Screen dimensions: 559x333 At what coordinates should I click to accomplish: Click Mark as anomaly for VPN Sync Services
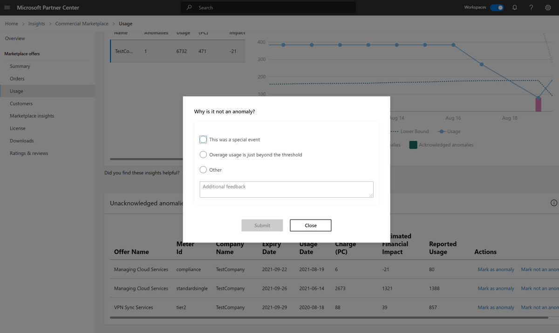pyautogui.click(x=496, y=307)
